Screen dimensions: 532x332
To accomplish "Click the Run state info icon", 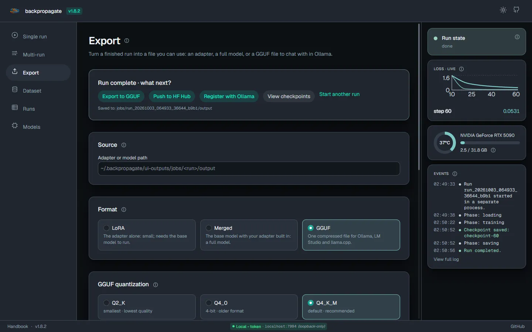I will coord(517,37).
